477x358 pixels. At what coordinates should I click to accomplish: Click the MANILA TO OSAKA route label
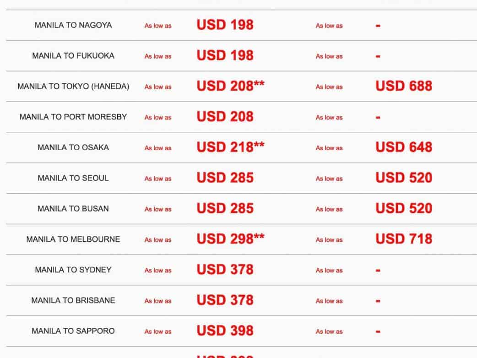pyautogui.click(x=73, y=147)
